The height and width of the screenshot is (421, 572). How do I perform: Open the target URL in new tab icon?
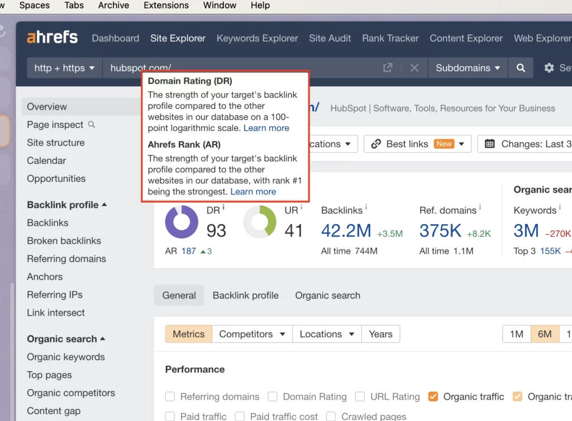388,68
